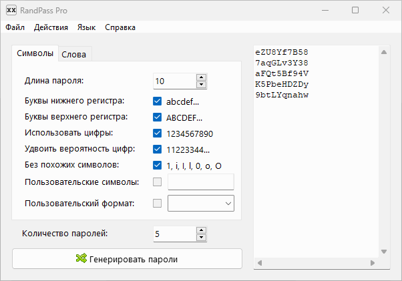Click password K5PbeHDZDy in the list
The width and height of the screenshot is (402, 281).
tap(282, 85)
